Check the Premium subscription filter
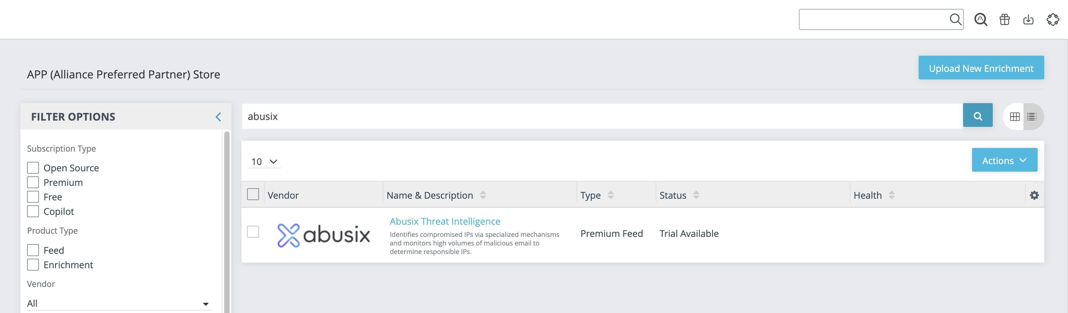Screen dimensions: 1068x313 click(x=33, y=182)
